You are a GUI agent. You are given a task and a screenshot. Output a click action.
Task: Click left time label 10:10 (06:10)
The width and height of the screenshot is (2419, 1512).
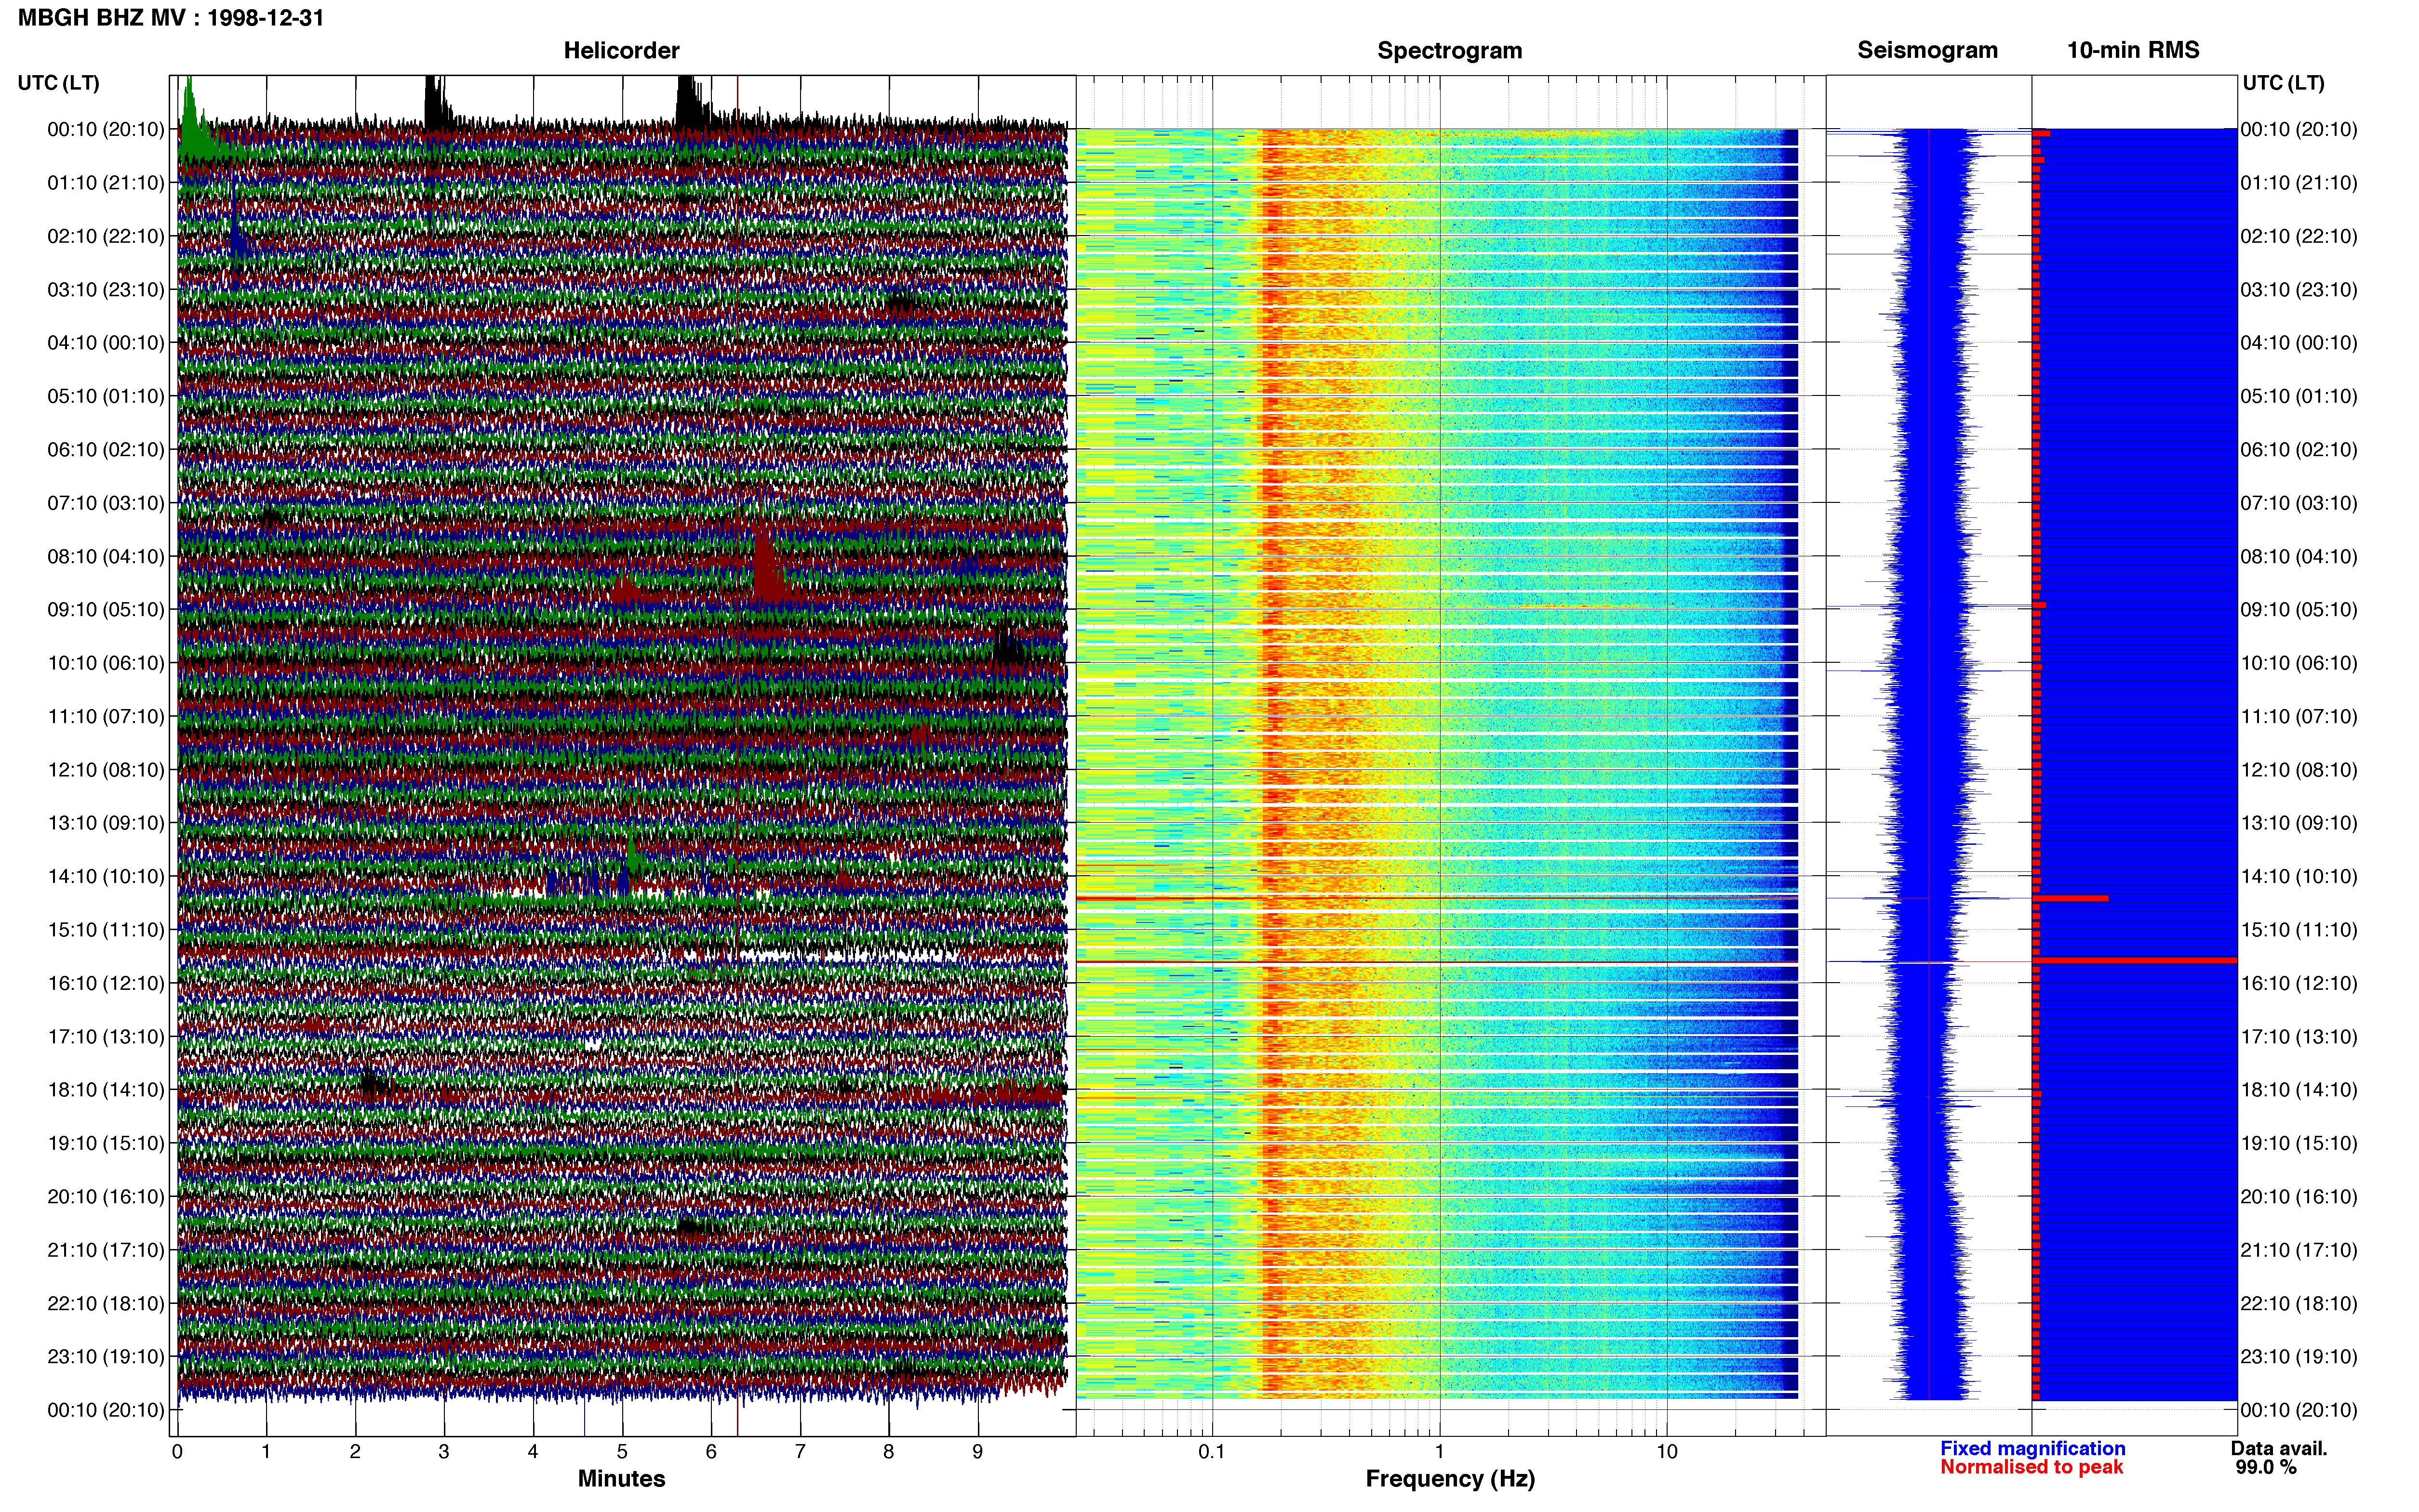coord(106,663)
